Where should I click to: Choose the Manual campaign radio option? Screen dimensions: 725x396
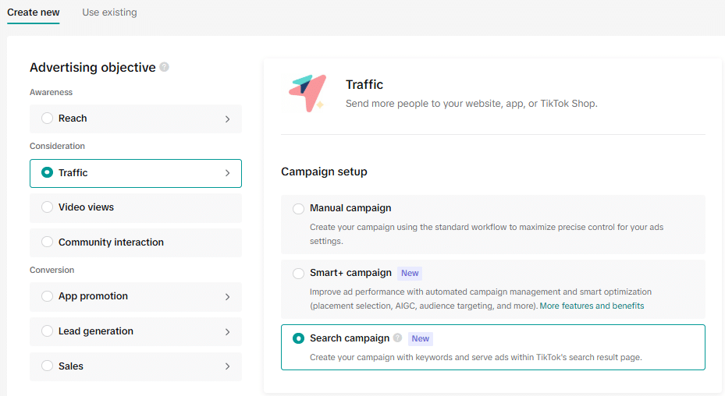[x=298, y=209]
